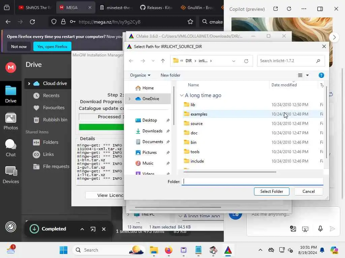Refresh the Copilot panel
The image size is (345, 258).
[289, 9]
